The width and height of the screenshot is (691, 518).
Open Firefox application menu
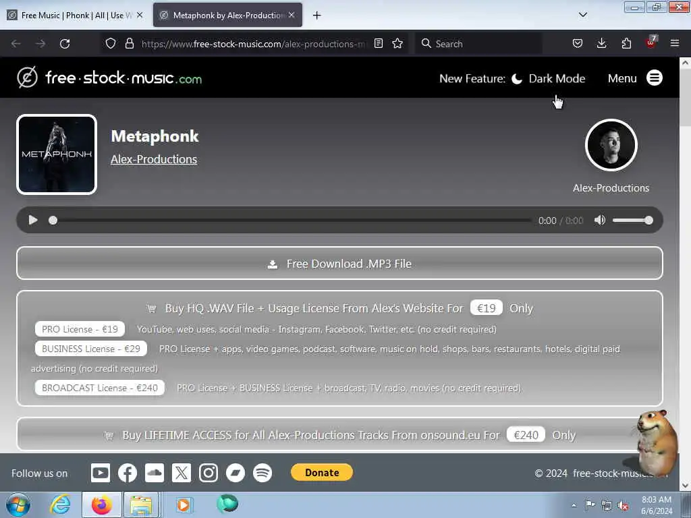(675, 43)
